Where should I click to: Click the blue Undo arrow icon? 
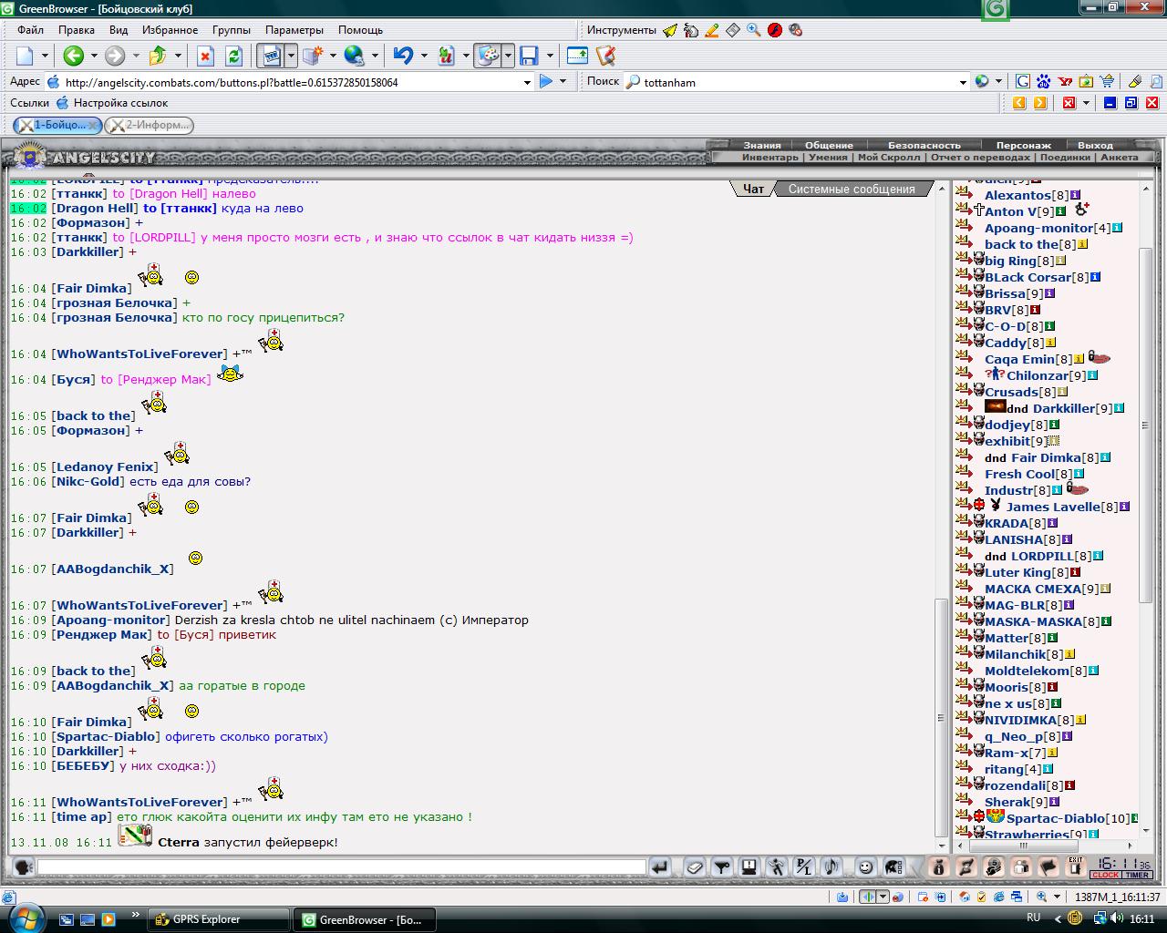[403, 56]
